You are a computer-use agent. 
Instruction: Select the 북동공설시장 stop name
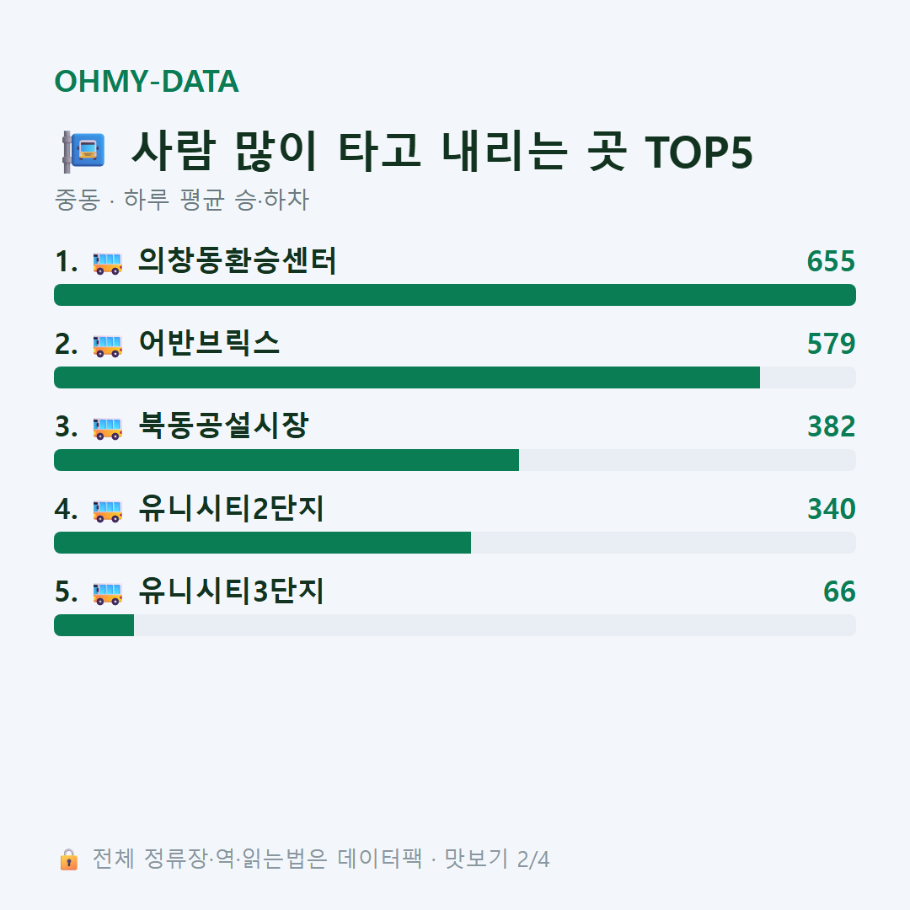tap(223, 426)
